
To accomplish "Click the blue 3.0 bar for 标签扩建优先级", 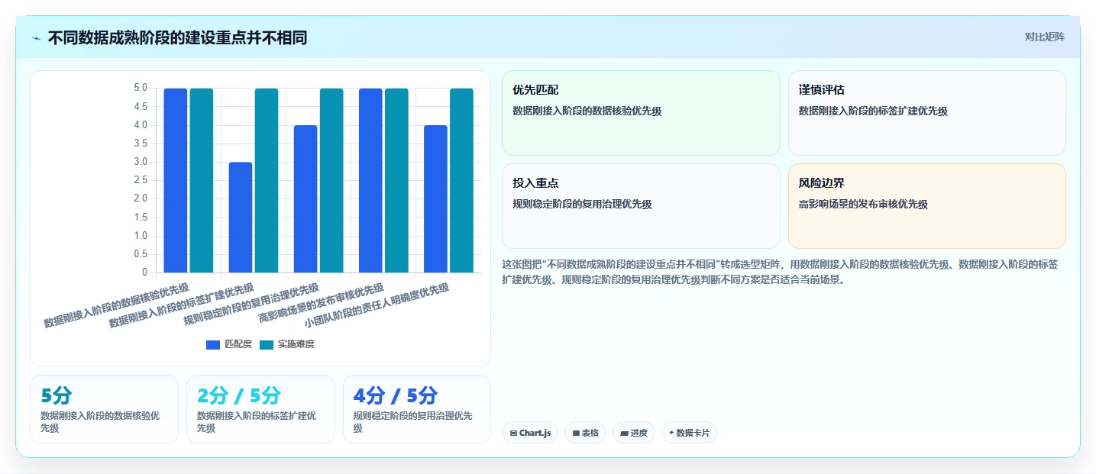I will point(241,217).
